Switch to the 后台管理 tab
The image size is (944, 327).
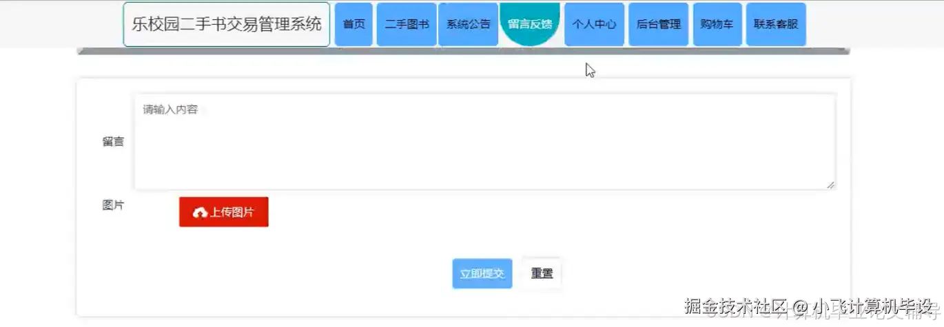[x=659, y=24]
